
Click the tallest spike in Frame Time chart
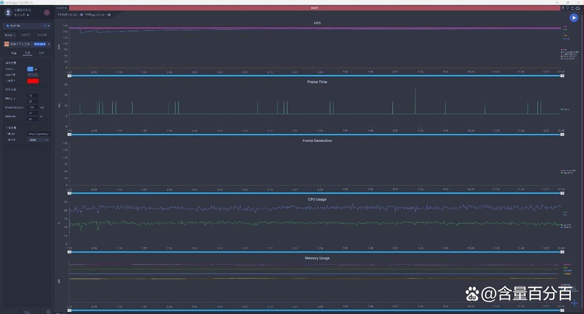click(415, 101)
